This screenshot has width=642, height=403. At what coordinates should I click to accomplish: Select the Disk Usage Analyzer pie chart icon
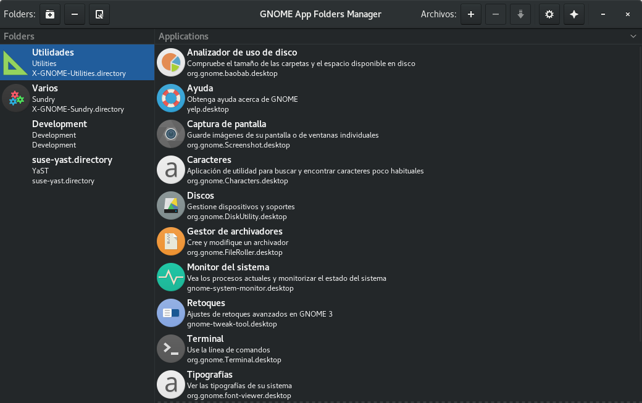click(171, 62)
